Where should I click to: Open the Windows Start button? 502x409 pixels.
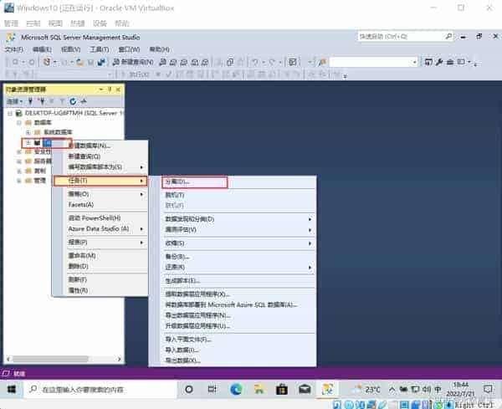[12, 390]
